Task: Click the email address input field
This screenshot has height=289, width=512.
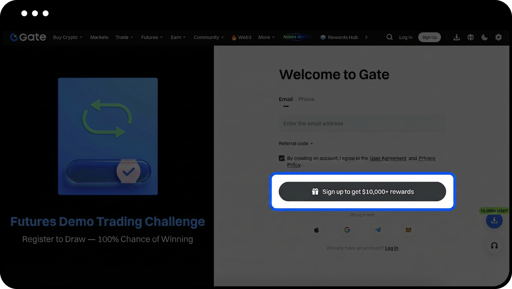Action: [362, 124]
